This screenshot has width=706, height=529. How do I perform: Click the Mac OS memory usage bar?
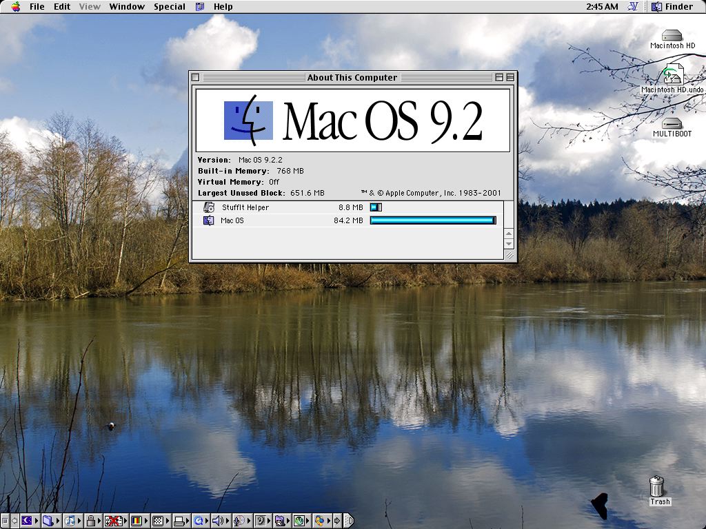click(x=432, y=220)
